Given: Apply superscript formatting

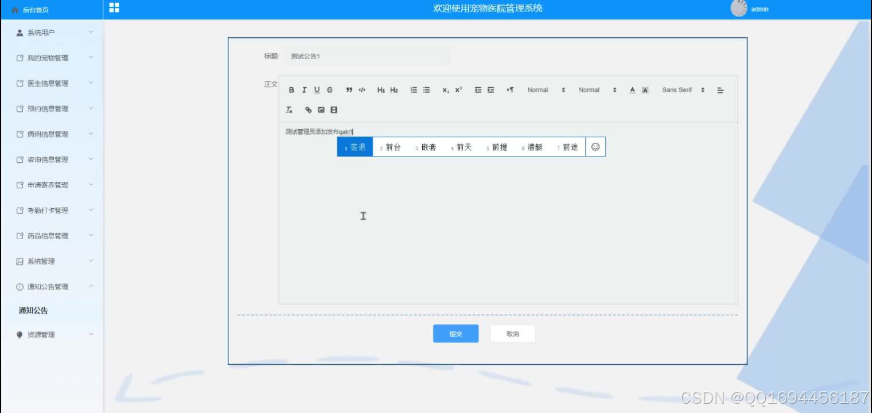Looking at the screenshot, I should point(458,90).
